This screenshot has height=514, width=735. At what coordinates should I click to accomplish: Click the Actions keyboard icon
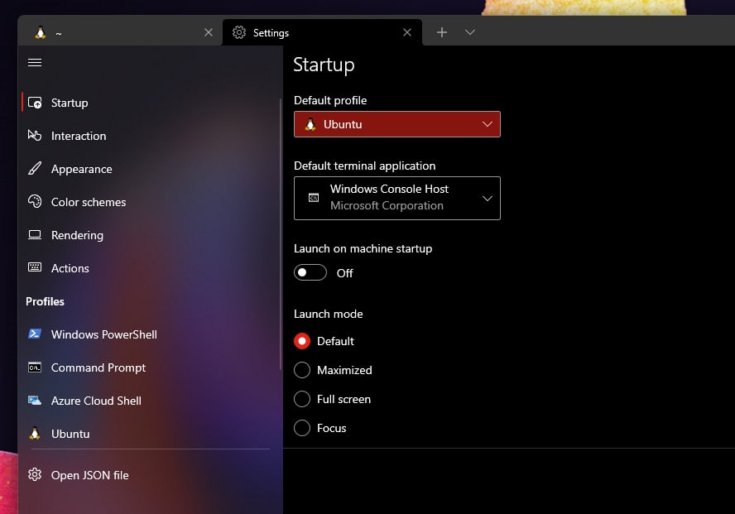click(x=35, y=267)
